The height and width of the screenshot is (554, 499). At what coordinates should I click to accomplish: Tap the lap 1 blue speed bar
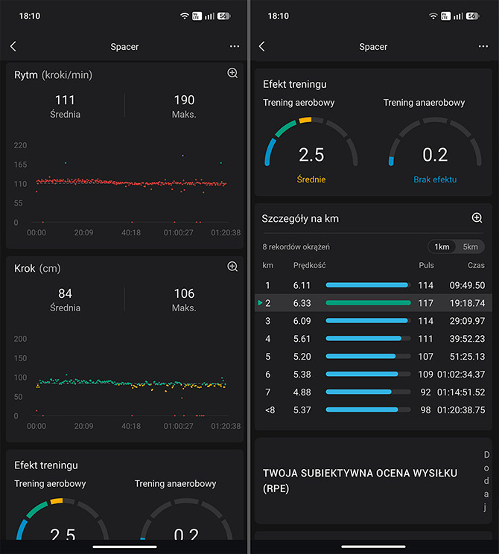[367, 285]
